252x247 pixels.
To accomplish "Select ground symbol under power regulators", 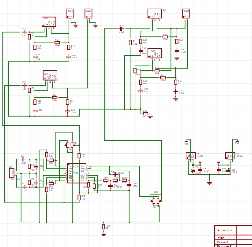I will [209, 183].
